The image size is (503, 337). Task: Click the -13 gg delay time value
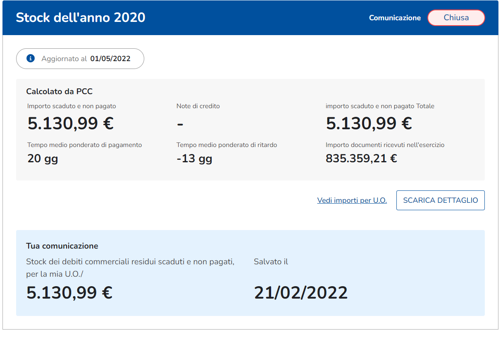coord(194,158)
